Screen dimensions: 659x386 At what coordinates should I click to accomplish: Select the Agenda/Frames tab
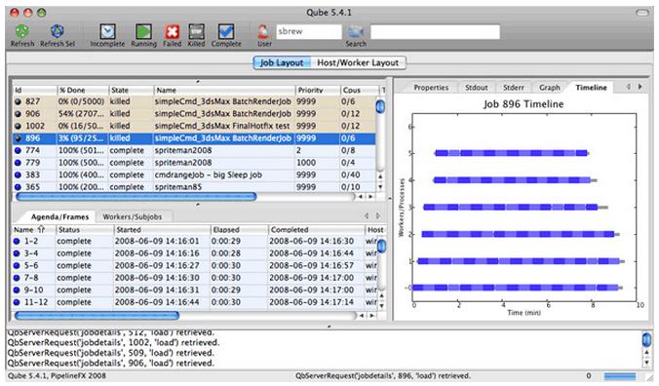tap(59, 216)
